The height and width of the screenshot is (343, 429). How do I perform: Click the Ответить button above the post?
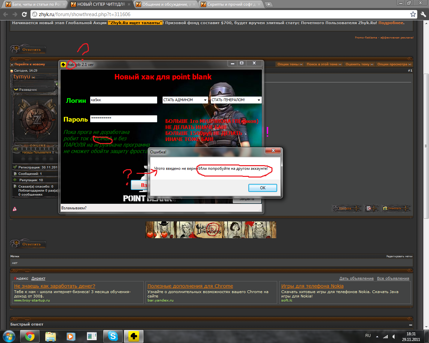pyautogui.click(x=28, y=50)
